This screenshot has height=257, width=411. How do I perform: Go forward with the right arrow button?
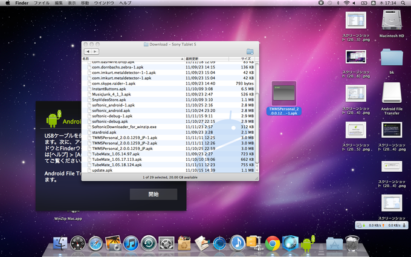pyautogui.click(x=95, y=51)
